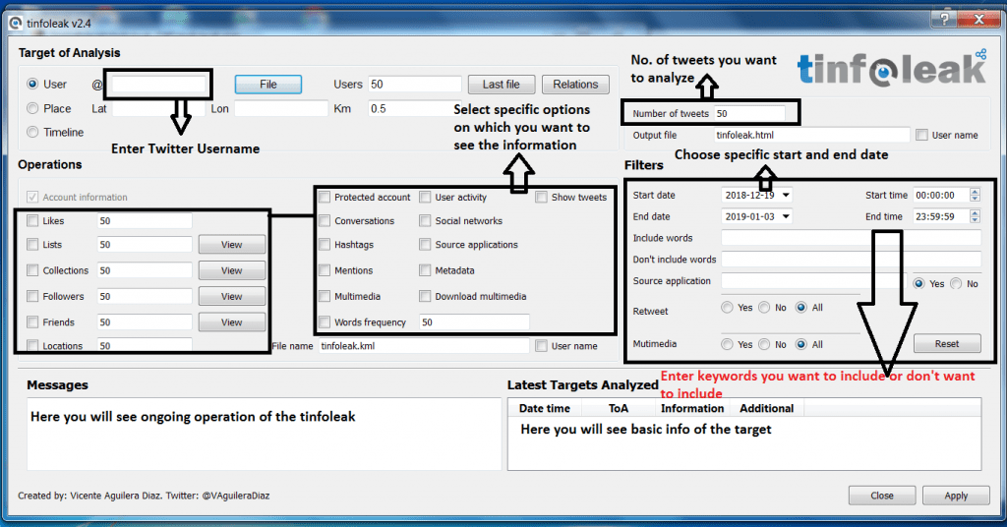1007x527 pixels.
Task: Open the Start date dropdown
Action: point(786,195)
